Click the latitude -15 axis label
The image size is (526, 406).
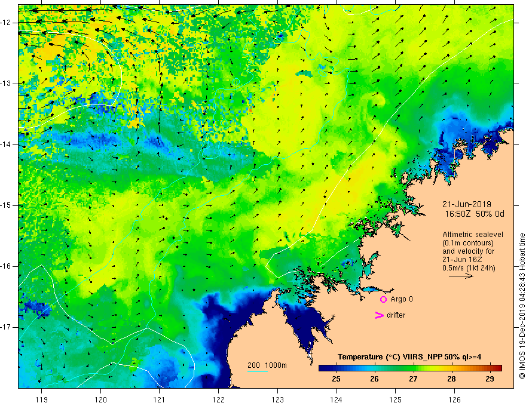coord(7,205)
